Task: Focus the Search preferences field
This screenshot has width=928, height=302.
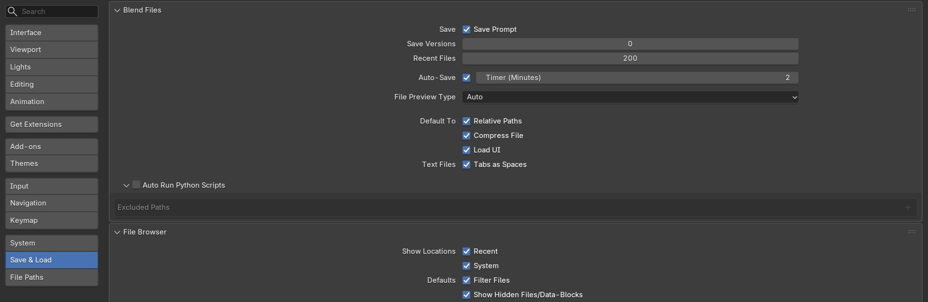Action: [52, 12]
